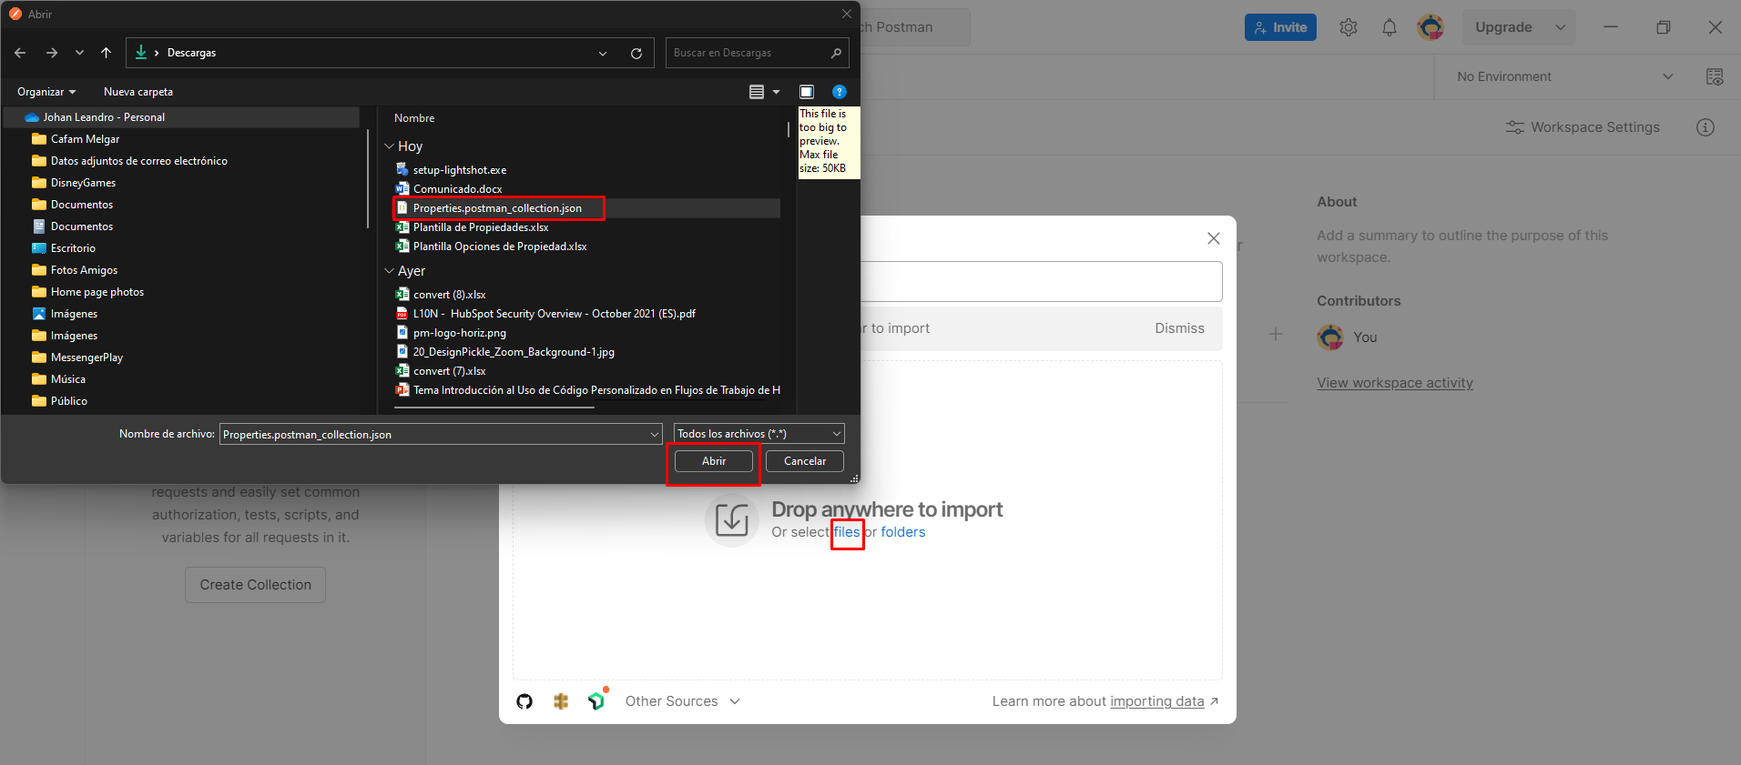Open environment quick look icon in Postman
Screen dimensions: 1741x765
[x=1715, y=76]
